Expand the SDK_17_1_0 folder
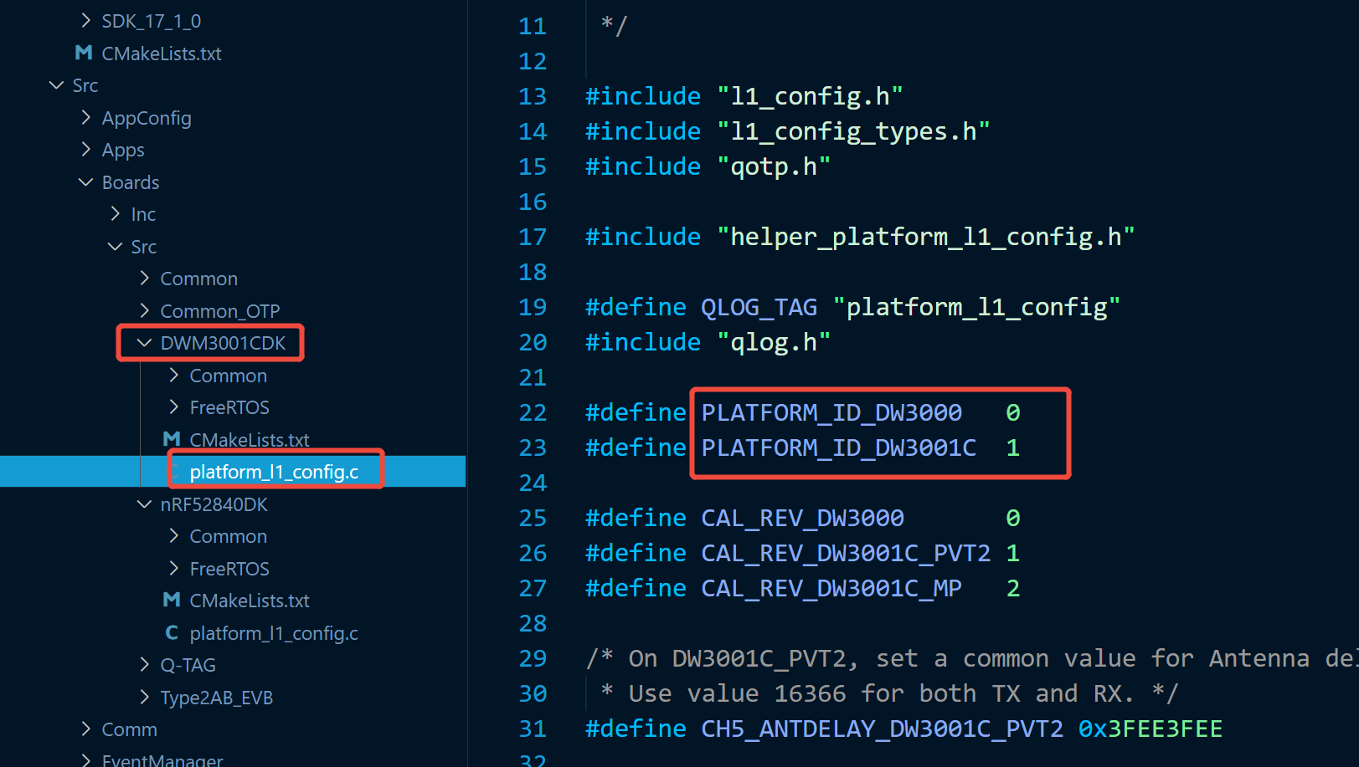The width and height of the screenshot is (1359, 767). point(86,20)
